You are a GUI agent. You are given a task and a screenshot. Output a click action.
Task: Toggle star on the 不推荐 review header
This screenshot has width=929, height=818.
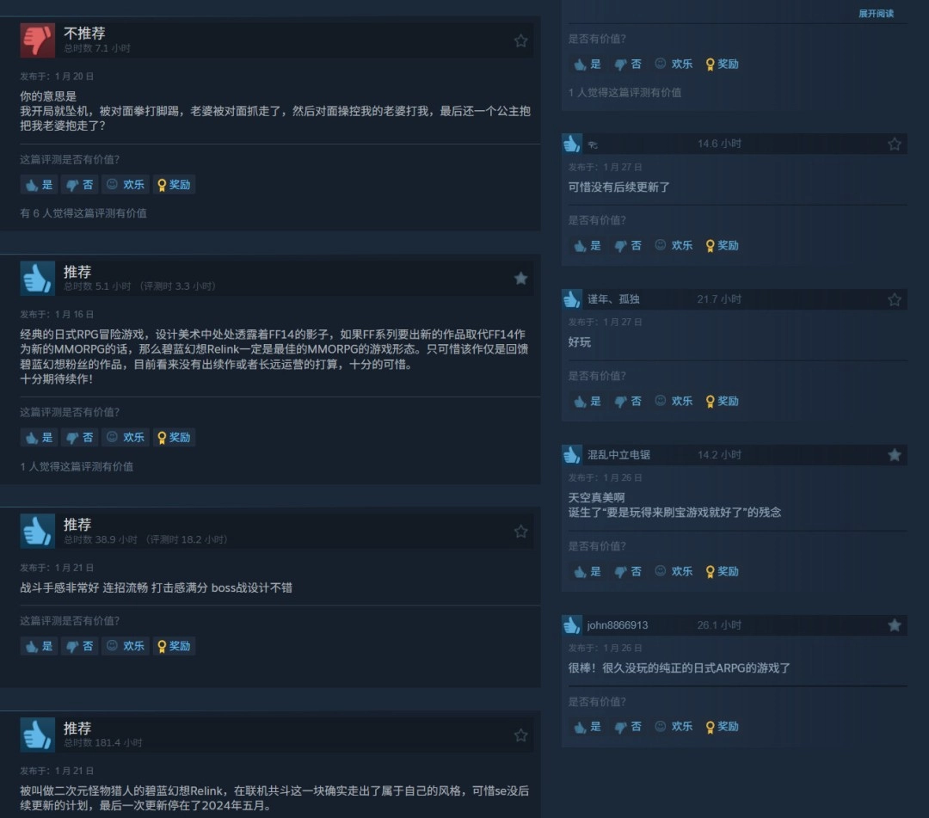[x=520, y=41]
